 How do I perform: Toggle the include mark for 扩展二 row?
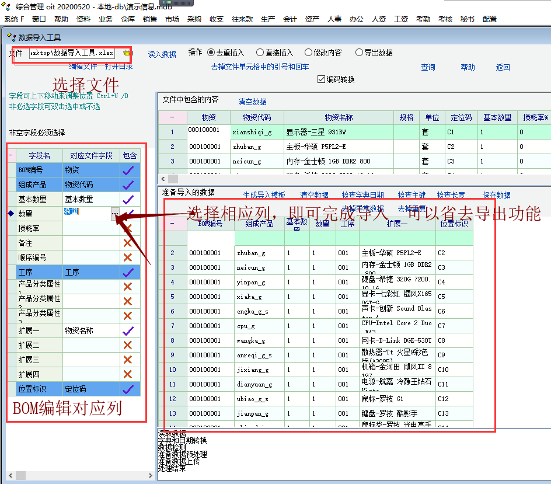128,345
